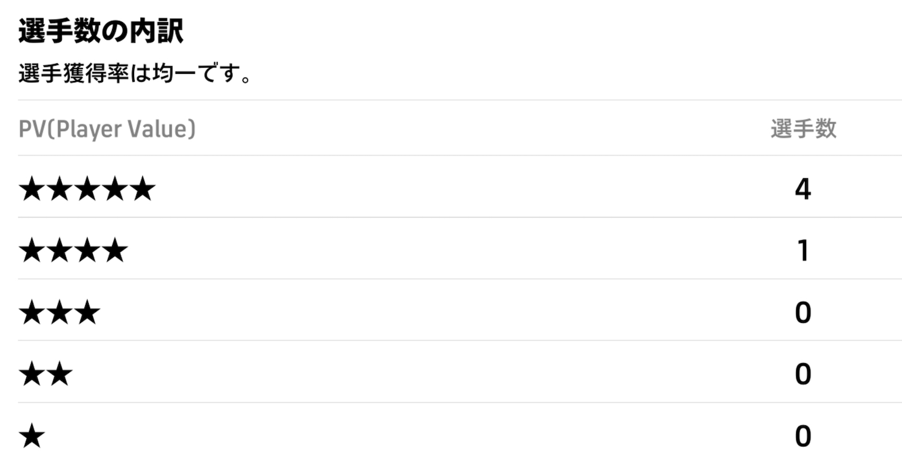
Task: Click the first star in four-star row
Action: pyautogui.click(x=32, y=251)
